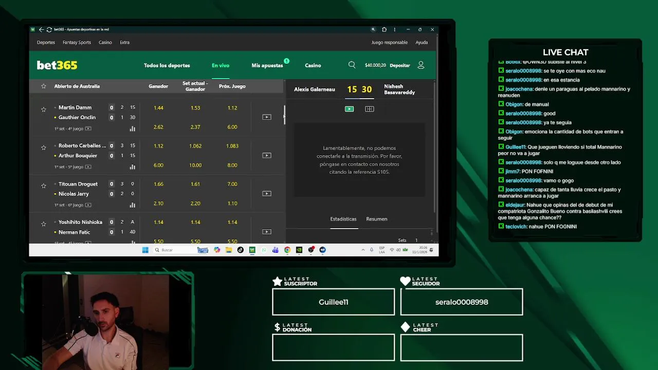The height and width of the screenshot is (370, 658).
Task: Select Arthur Bouquier current set odds 10.00
Action: coord(195,165)
